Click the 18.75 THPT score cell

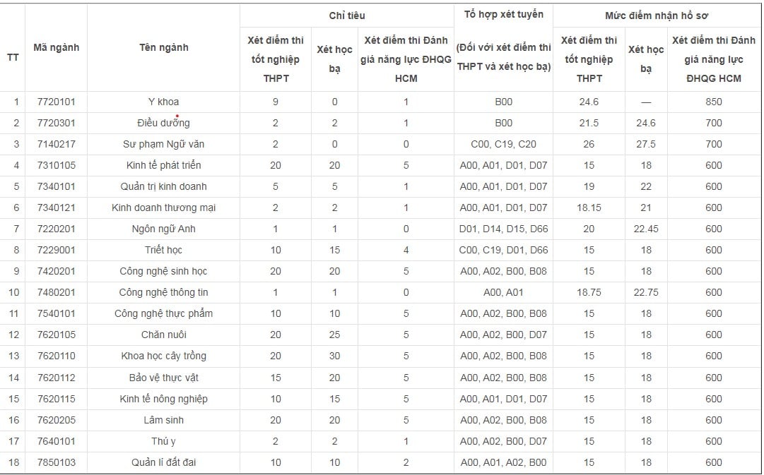tap(589, 292)
